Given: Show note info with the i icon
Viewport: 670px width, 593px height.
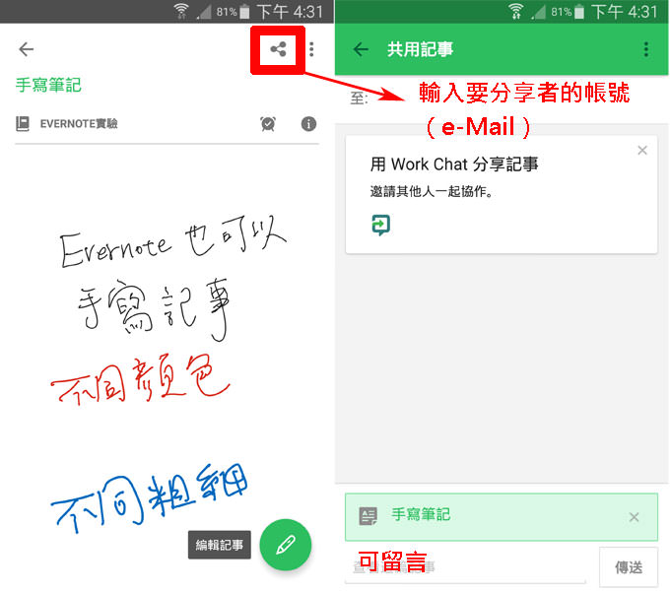Looking at the screenshot, I should (x=308, y=124).
